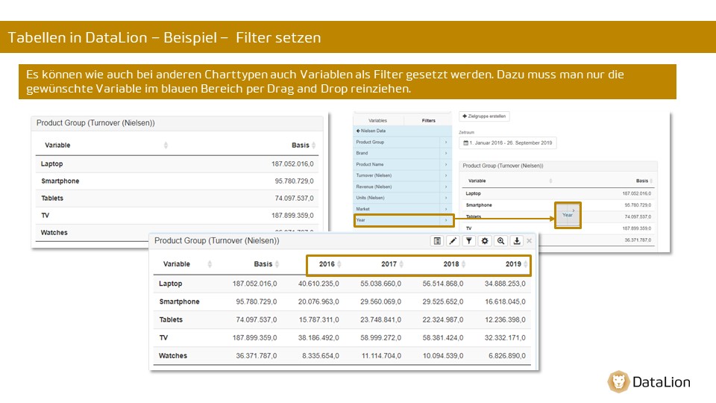Expand the Revenue (Nielsen) chevron
The image size is (716, 403).
446,187
